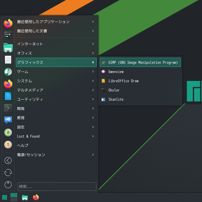Open the ゲーム menu category
The image size is (202, 202).
click(56, 72)
